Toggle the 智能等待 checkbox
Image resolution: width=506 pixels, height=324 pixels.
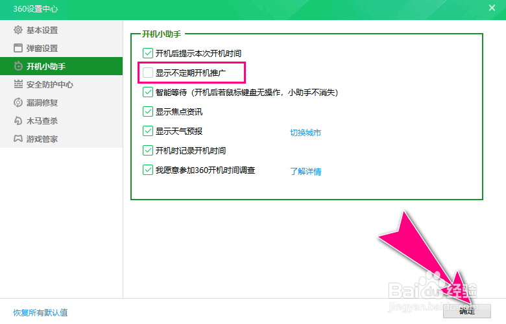tap(148, 92)
